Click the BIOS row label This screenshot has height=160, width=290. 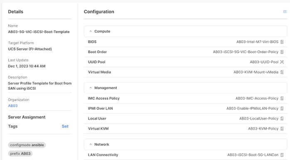pos(92,42)
